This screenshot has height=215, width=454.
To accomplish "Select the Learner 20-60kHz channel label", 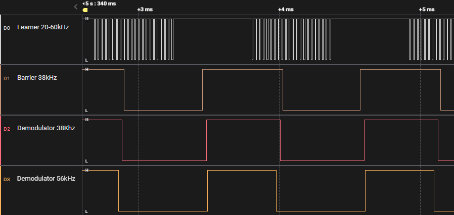I will pyautogui.click(x=43, y=27).
